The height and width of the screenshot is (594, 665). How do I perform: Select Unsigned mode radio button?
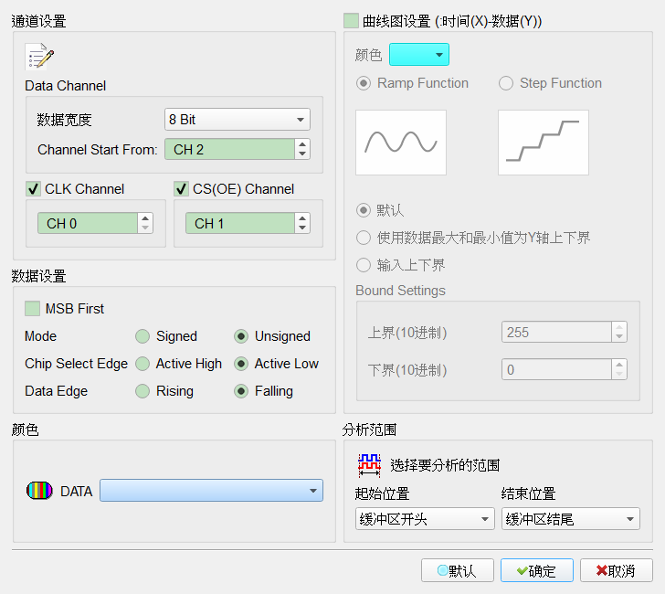(x=241, y=336)
